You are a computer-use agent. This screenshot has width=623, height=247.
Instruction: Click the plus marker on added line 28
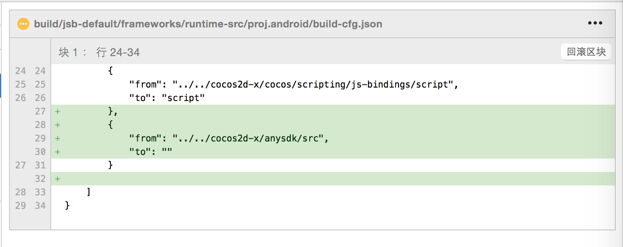coord(57,125)
